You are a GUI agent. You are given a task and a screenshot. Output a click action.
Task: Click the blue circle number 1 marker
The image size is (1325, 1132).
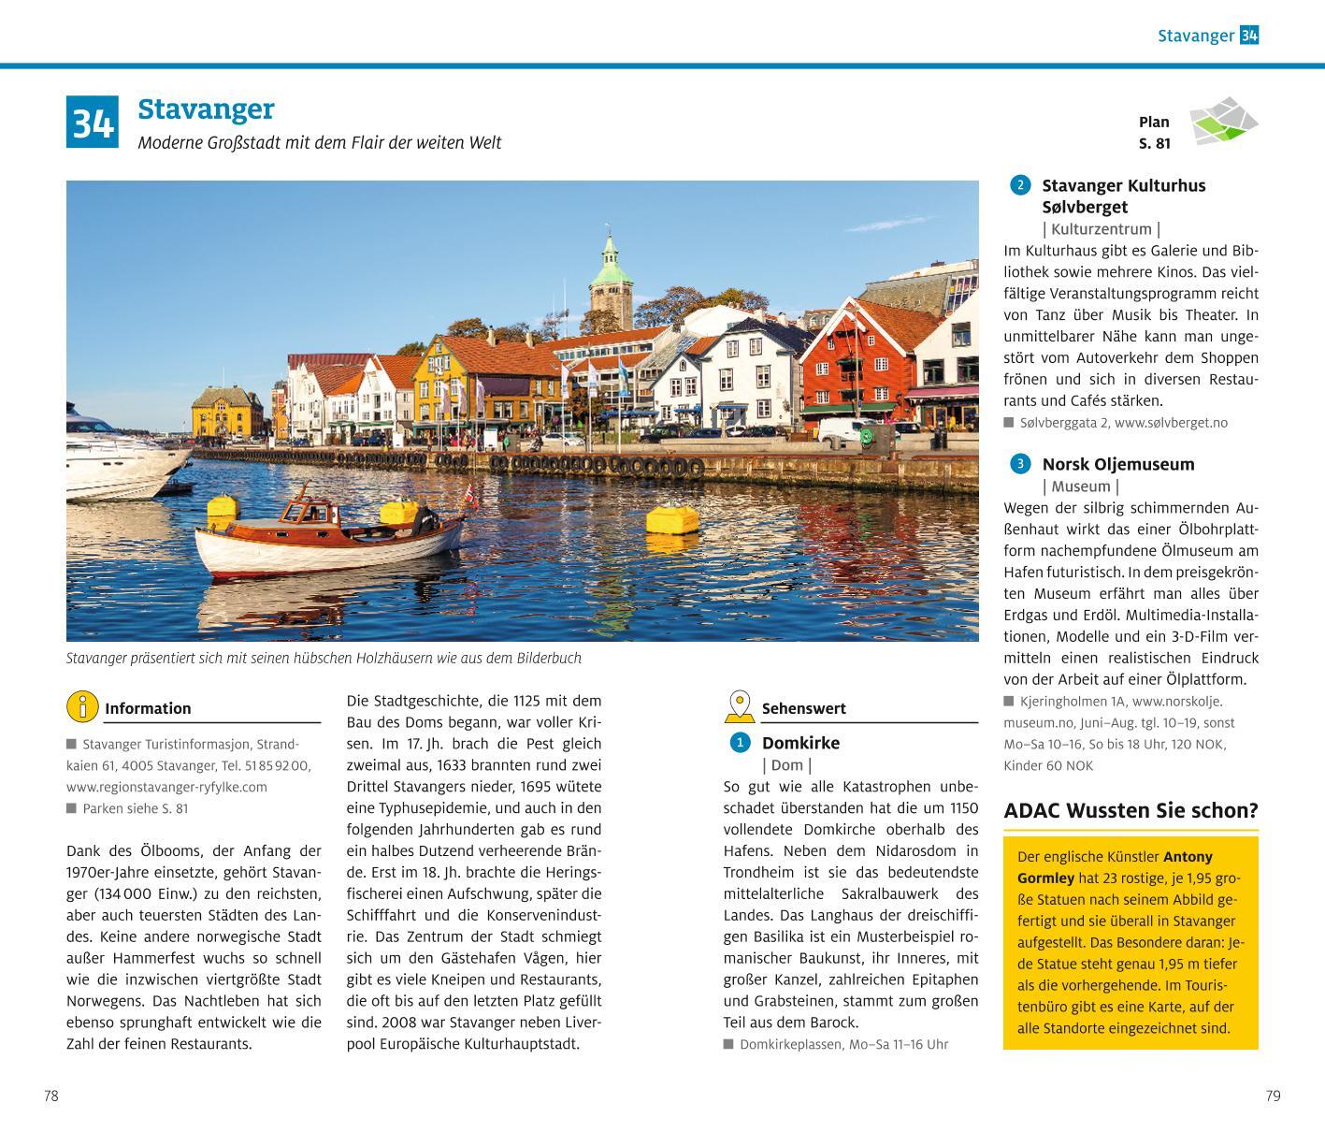[x=740, y=743]
